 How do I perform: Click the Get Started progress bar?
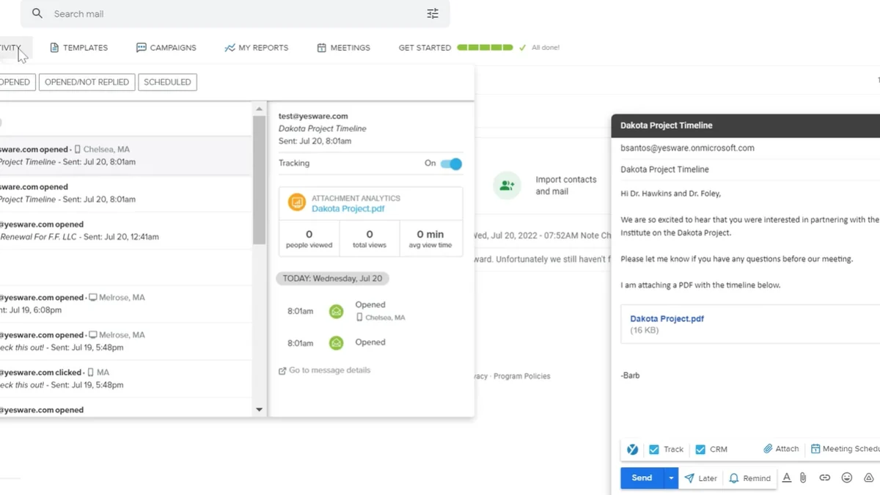(x=485, y=48)
